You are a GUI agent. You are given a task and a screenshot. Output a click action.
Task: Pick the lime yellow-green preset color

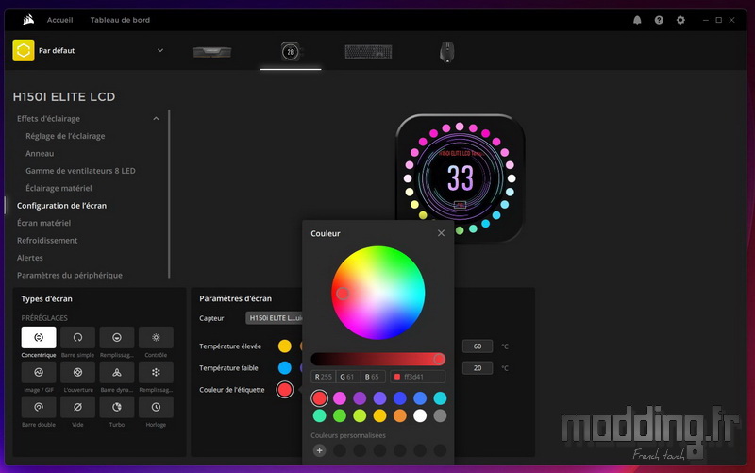tap(360, 415)
